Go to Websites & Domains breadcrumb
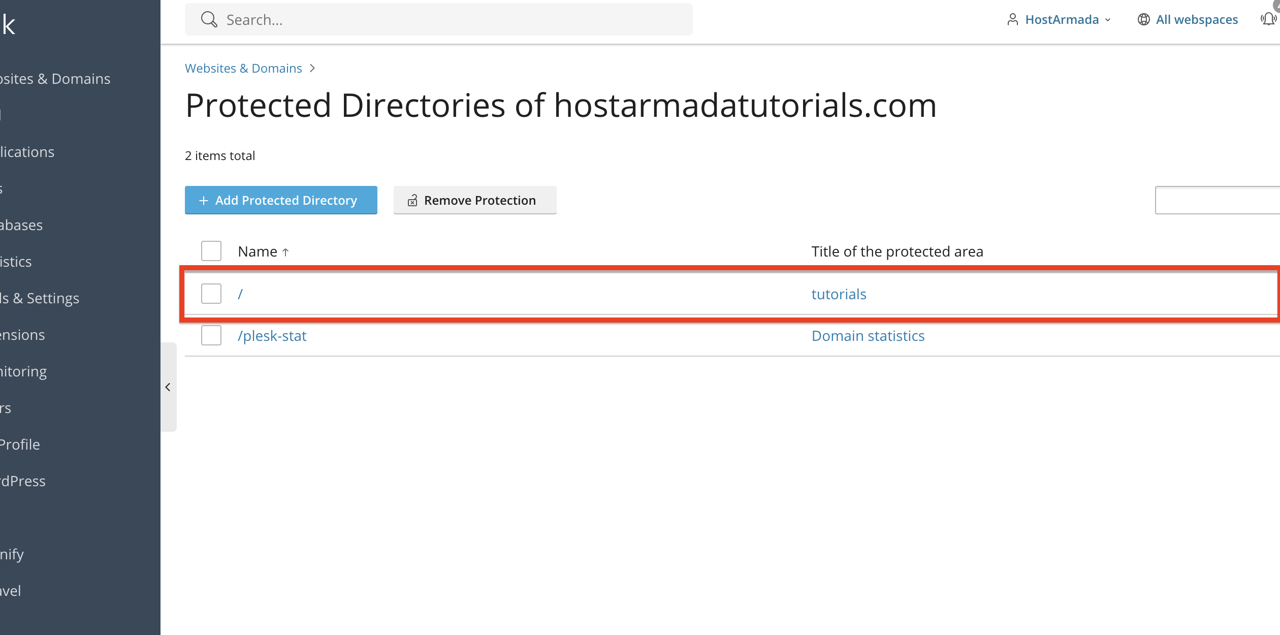Screen dimensions: 1280x635 pos(243,68)
